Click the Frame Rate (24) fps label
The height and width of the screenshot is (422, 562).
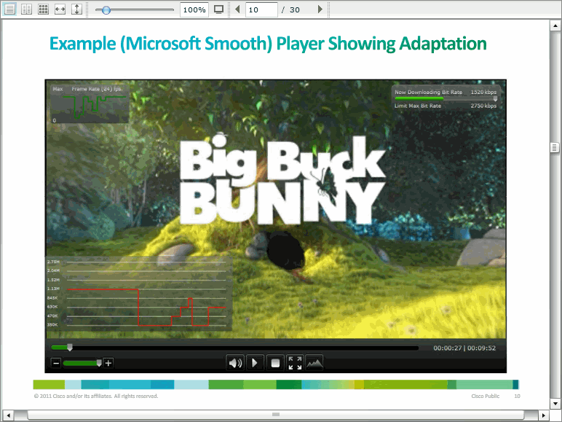(x=96, y=89)
